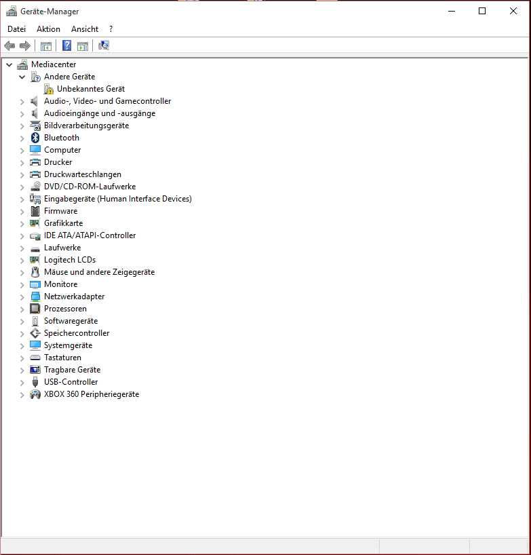Screen dimensions: 531x555
Task: Select the Softwaregeräte label
Action: [x=71, y=321]
